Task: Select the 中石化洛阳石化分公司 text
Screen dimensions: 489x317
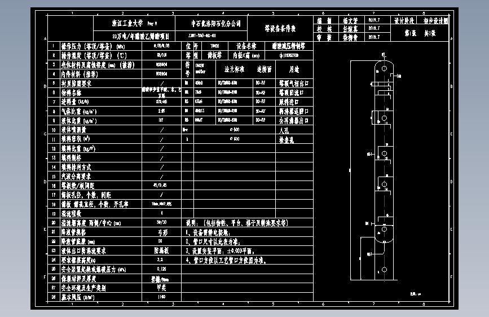Action: pos(216,23)
